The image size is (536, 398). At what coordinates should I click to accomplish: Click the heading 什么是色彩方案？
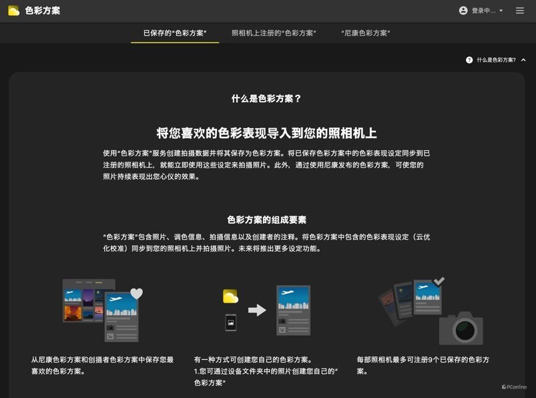(266, 99)
